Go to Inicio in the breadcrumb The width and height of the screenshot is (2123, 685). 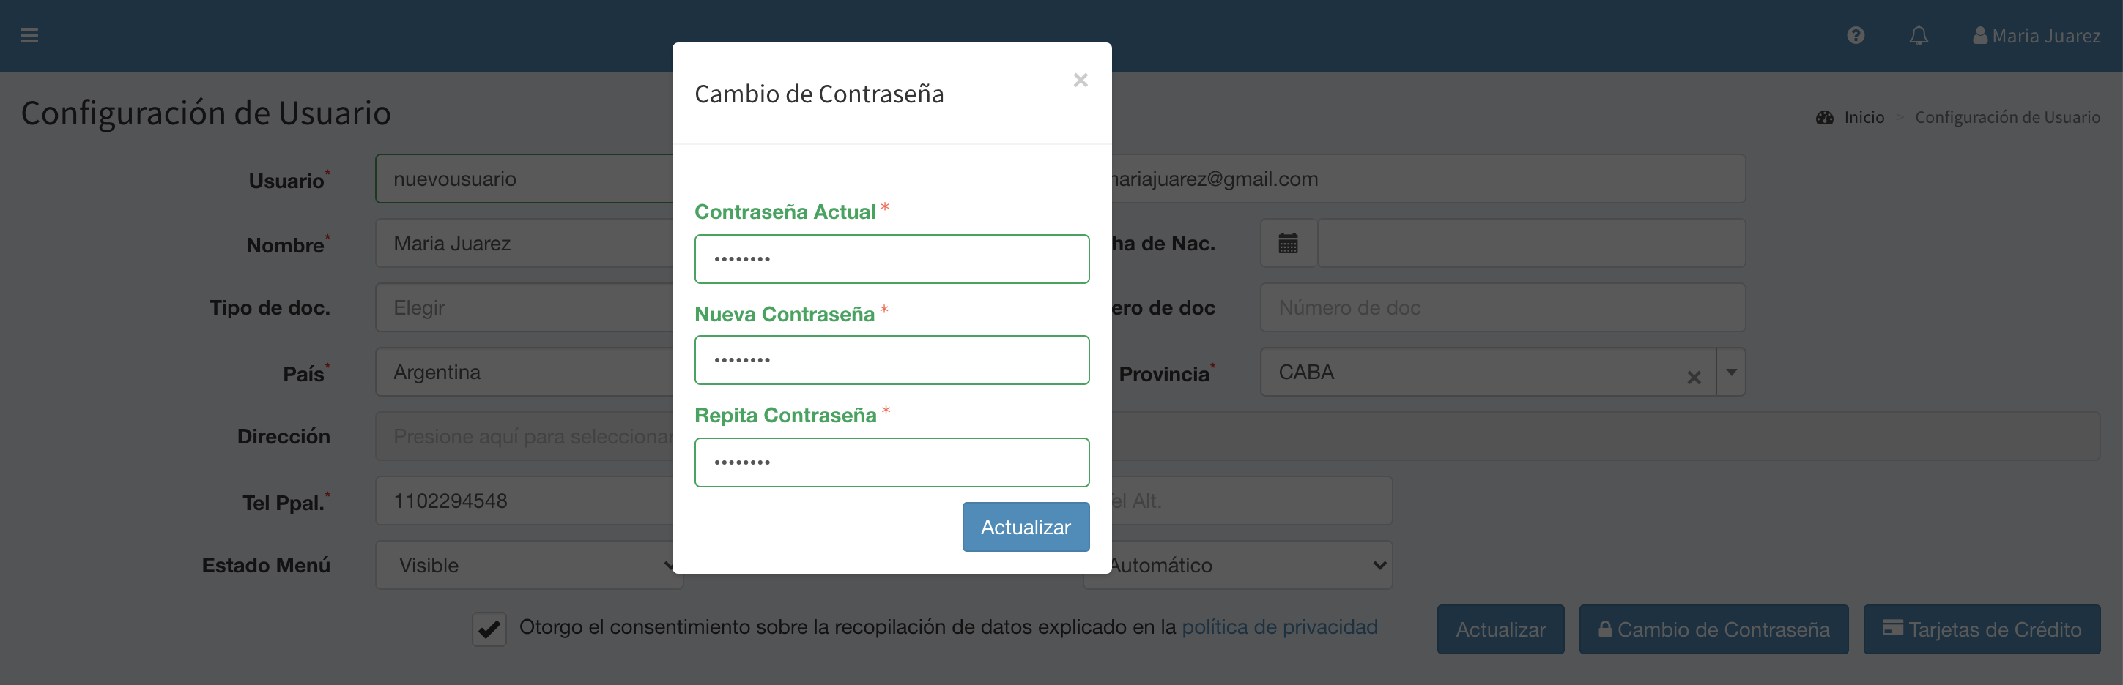1864,117
